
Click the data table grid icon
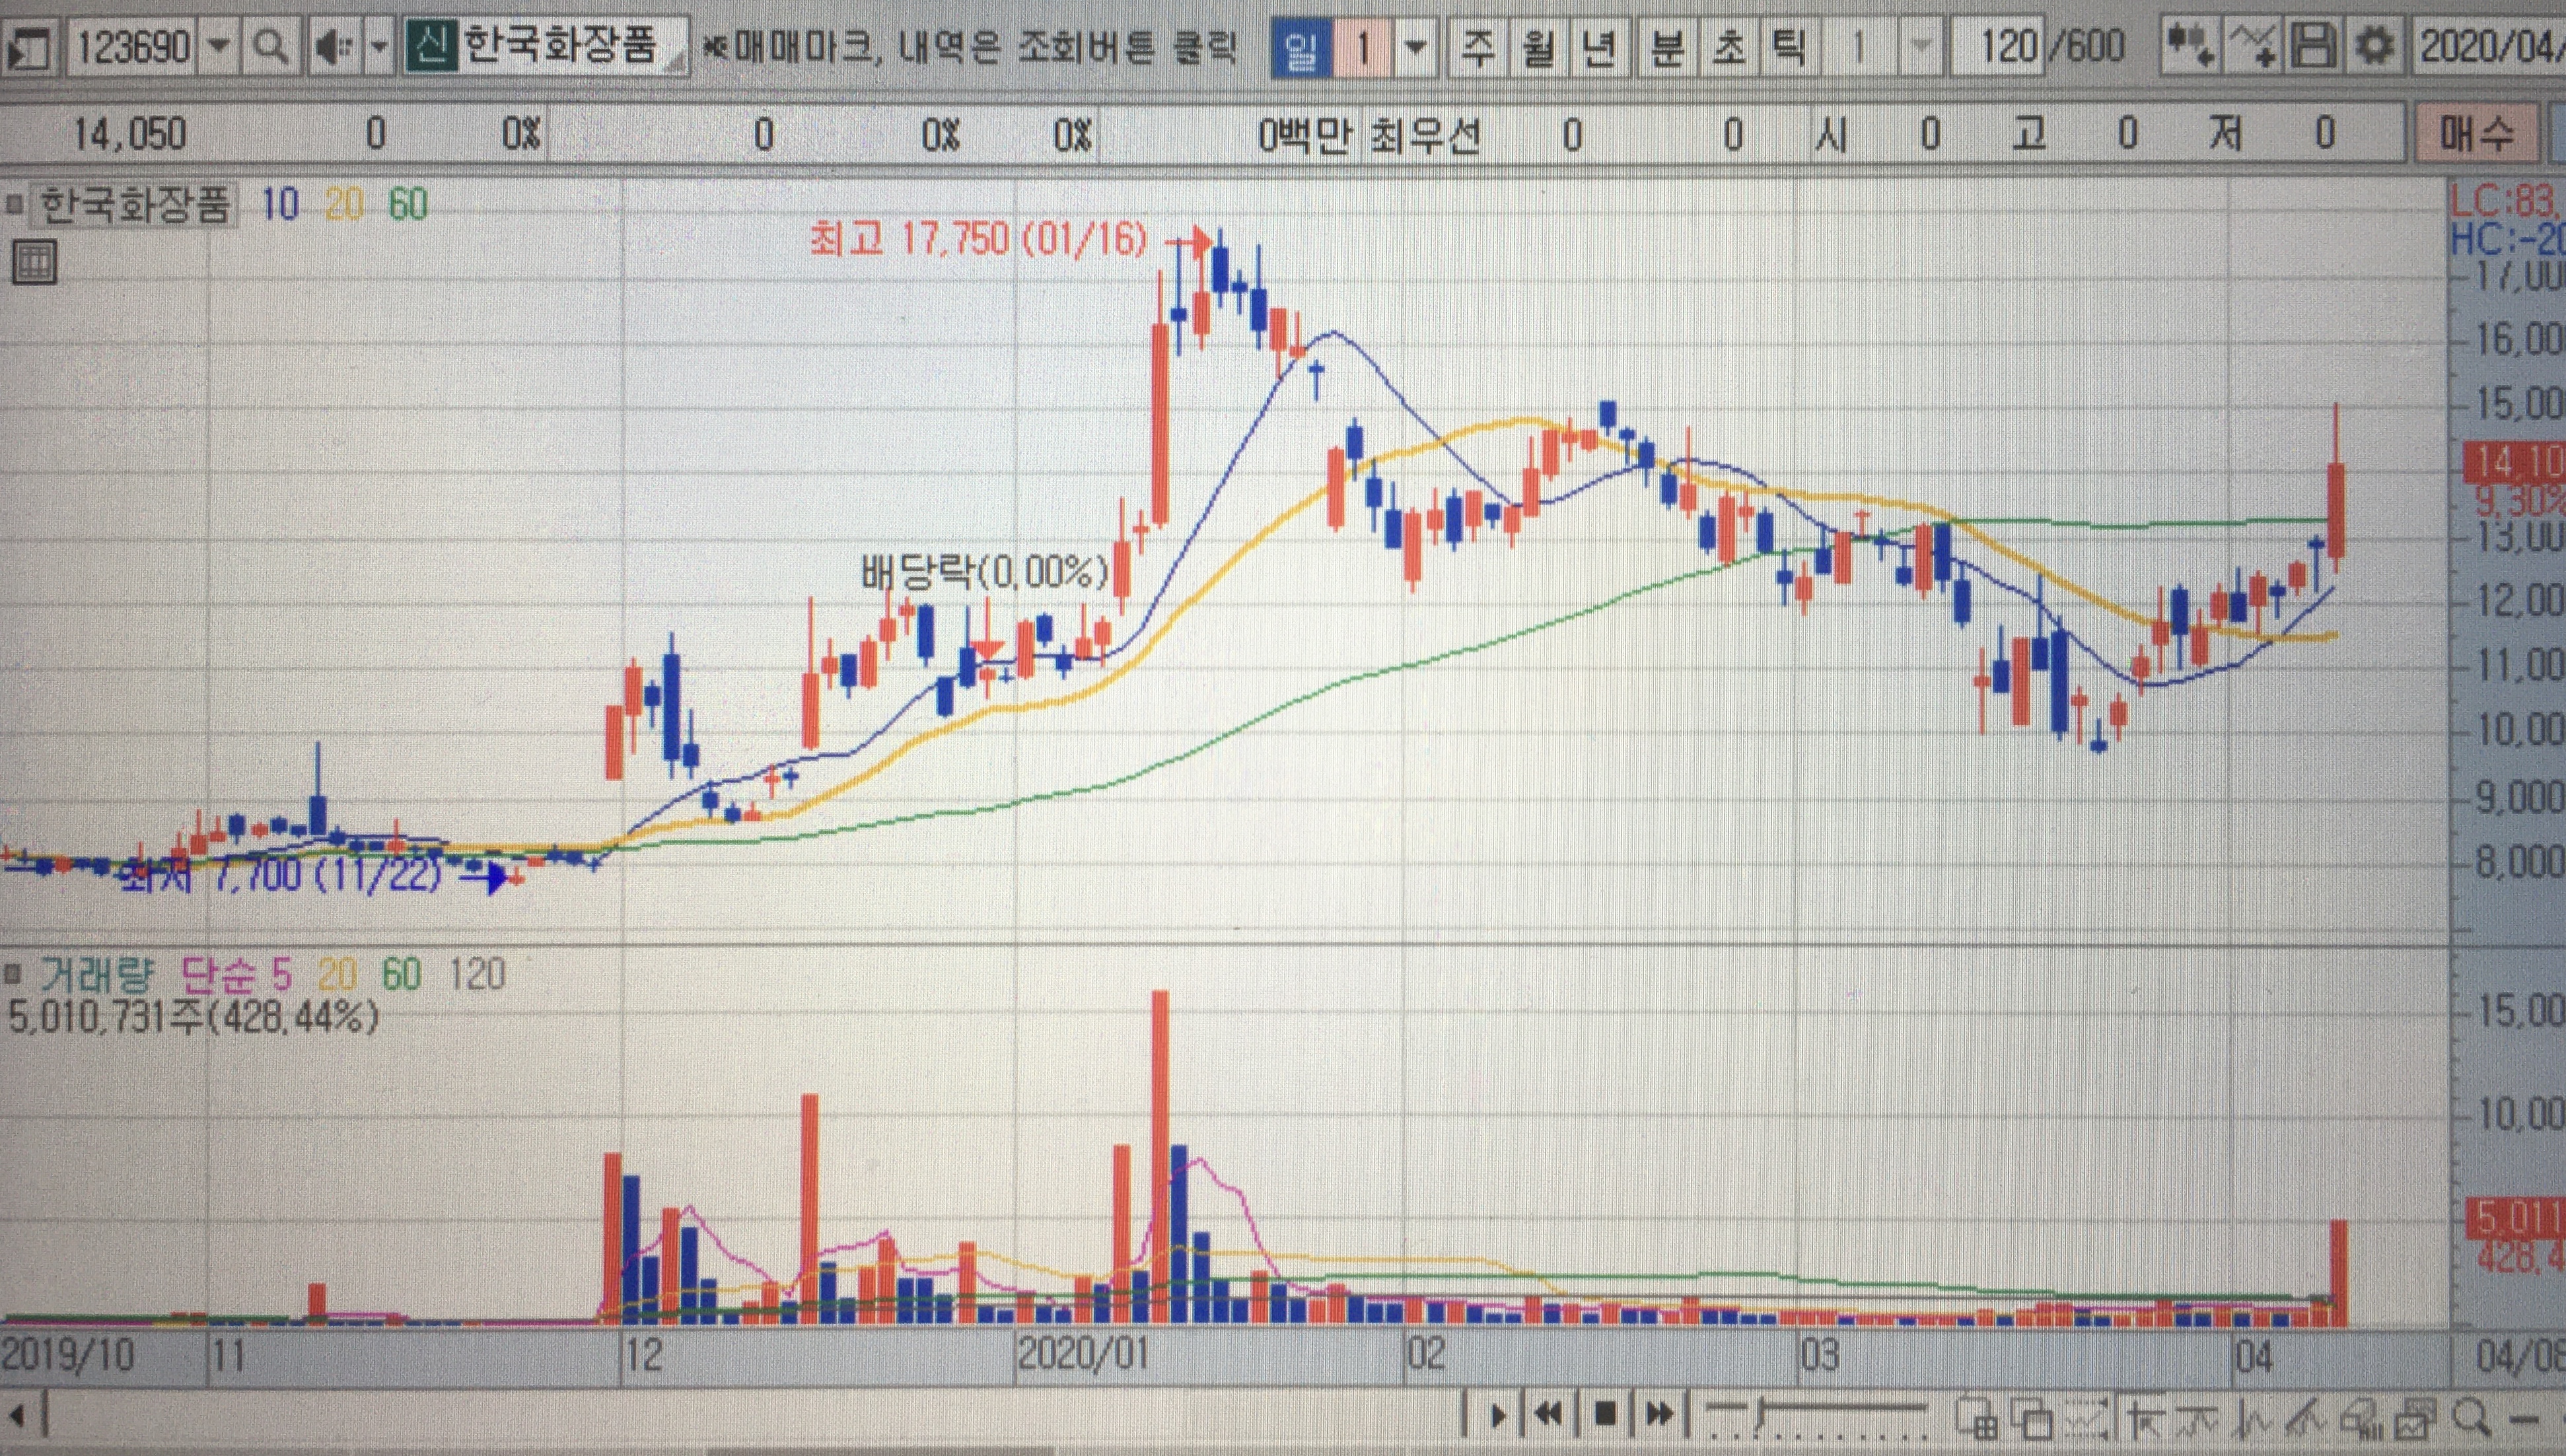[x=34, y=264]
